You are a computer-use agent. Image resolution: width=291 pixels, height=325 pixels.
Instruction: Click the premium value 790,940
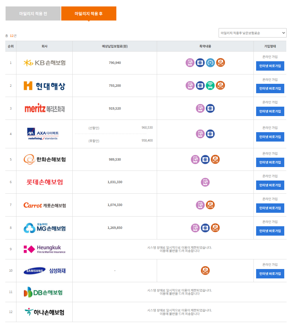115,63
